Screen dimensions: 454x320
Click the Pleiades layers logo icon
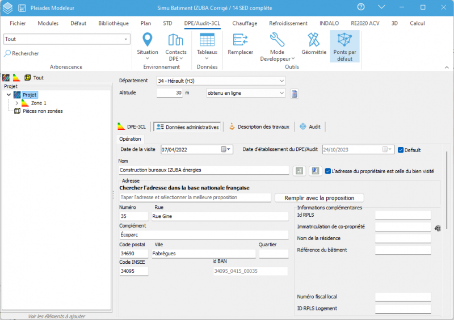7,8
